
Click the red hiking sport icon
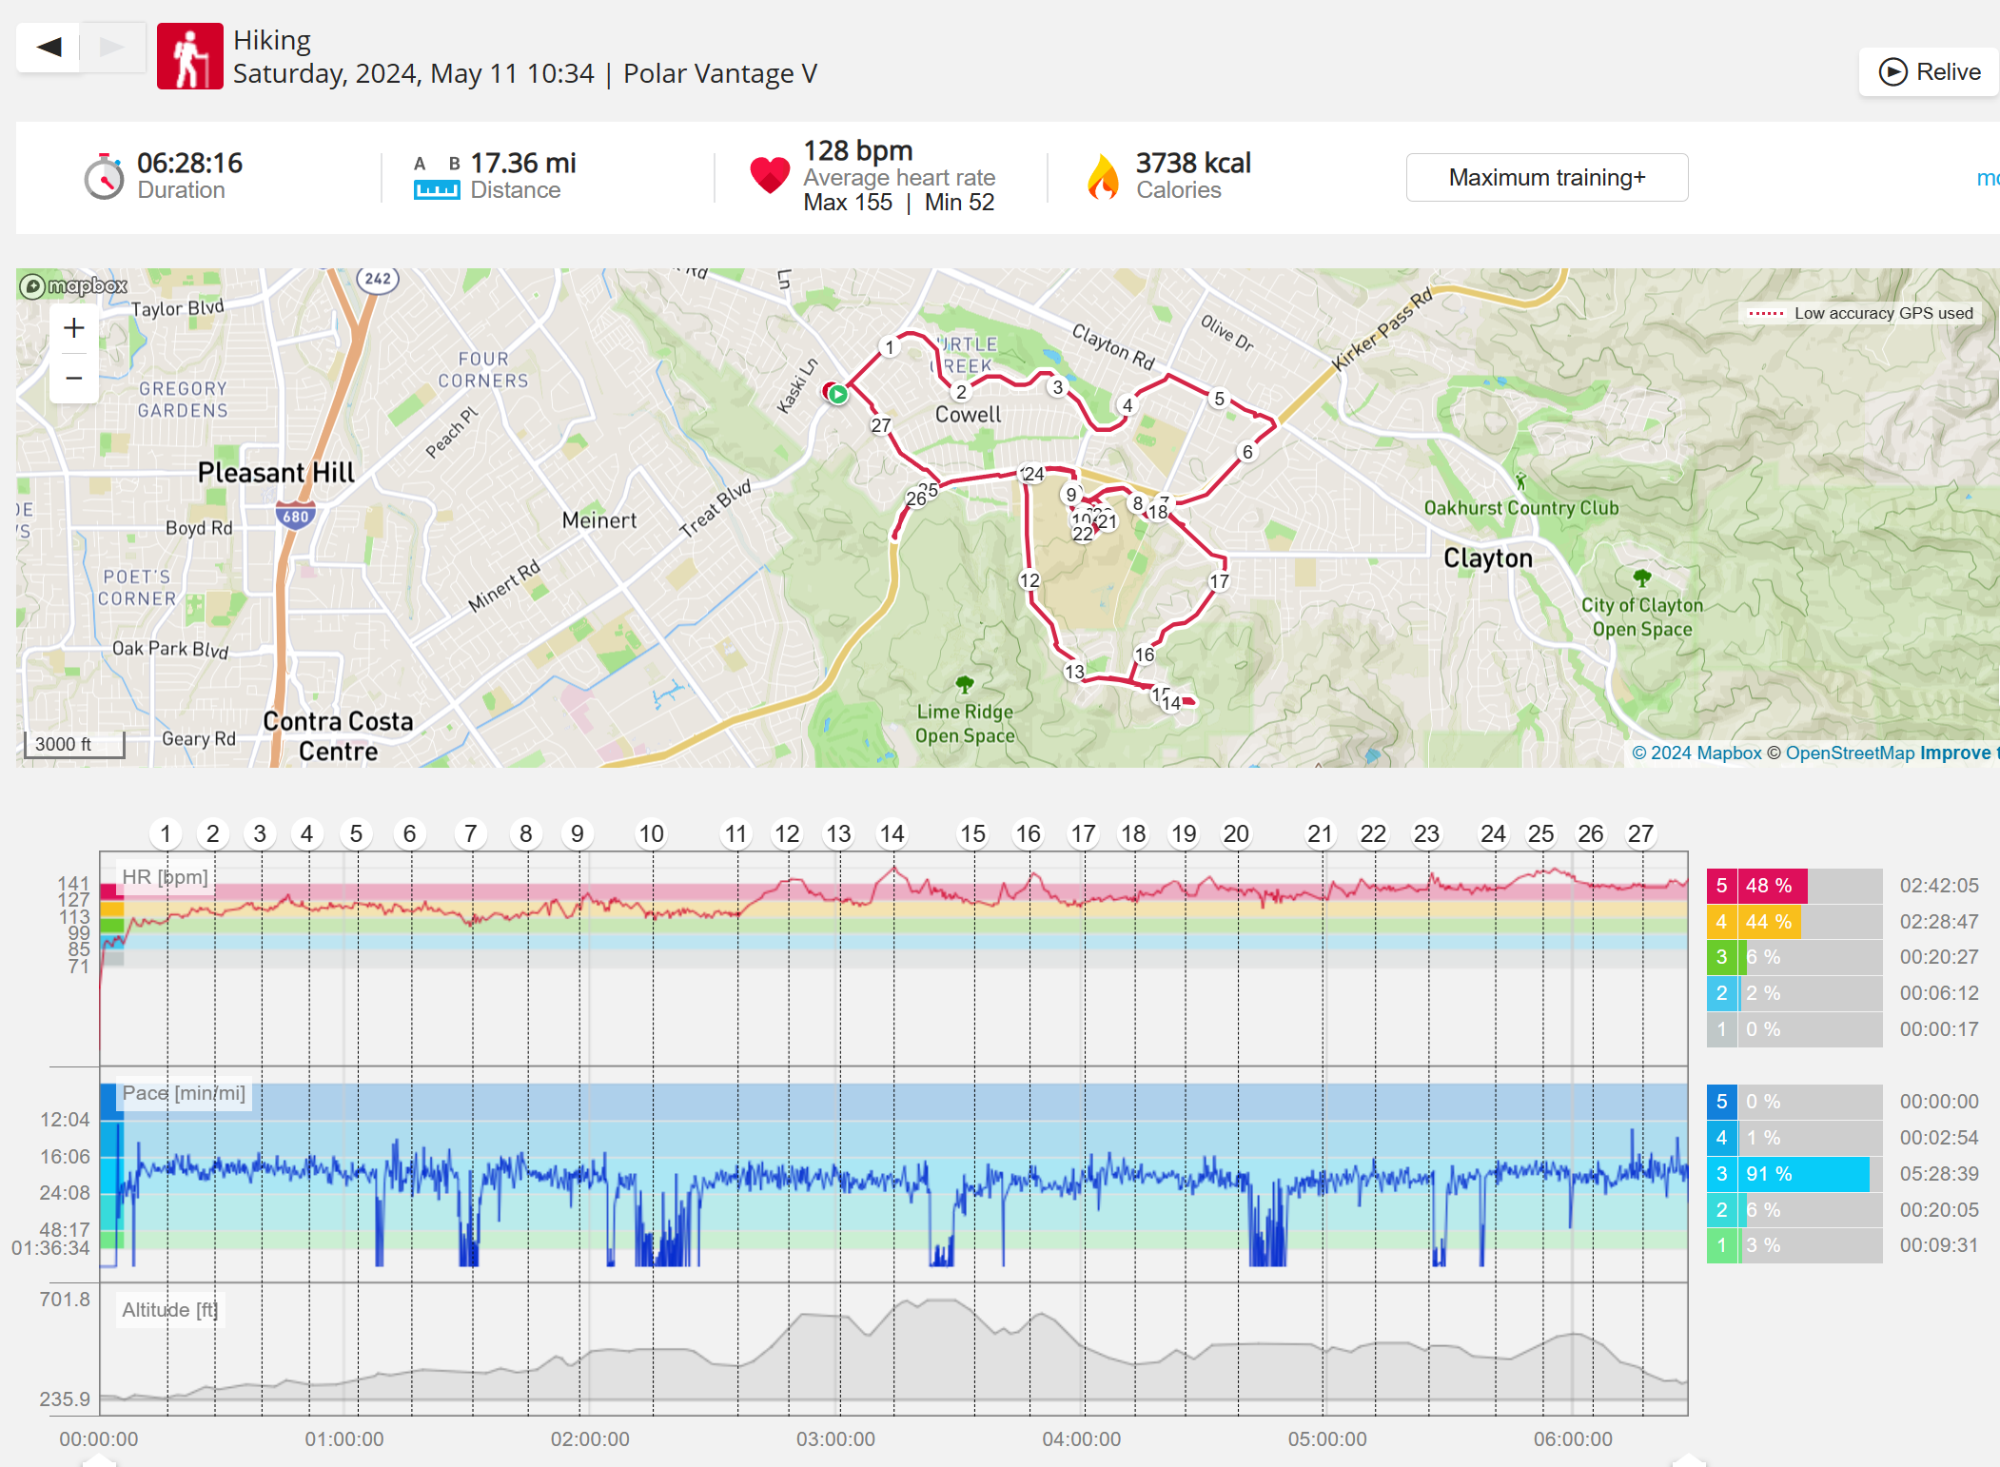point(189,56)
